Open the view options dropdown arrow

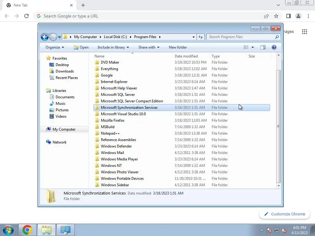coord(253,47)
